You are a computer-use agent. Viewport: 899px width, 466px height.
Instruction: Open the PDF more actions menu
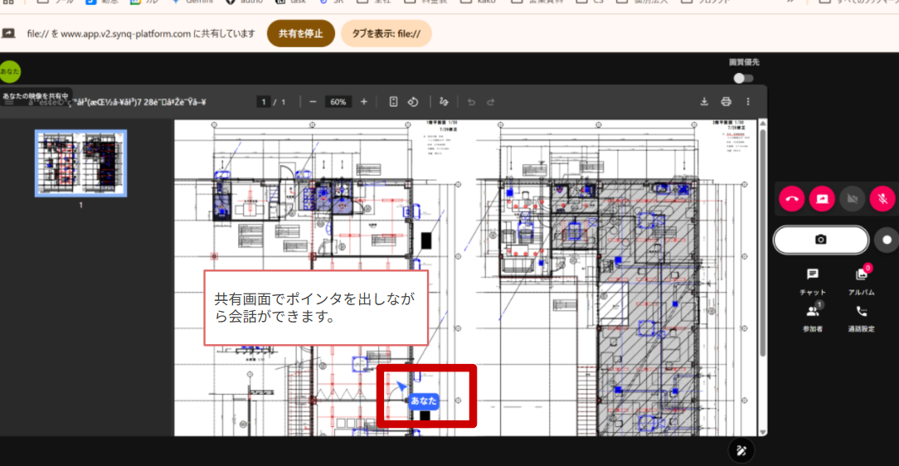(747, 102)
